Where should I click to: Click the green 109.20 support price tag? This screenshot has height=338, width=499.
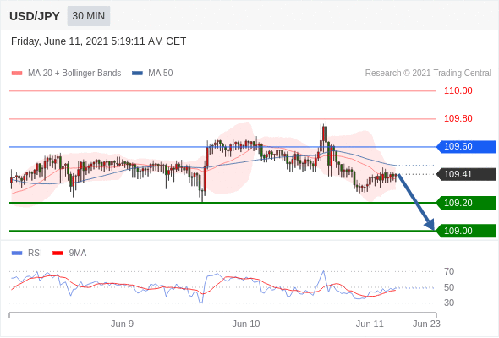click(x=466, y=203)
